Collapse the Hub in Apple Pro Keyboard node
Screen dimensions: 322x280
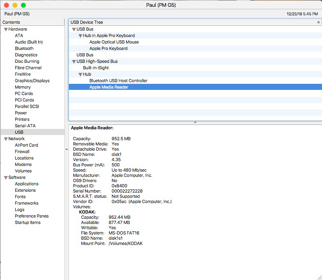80,36
